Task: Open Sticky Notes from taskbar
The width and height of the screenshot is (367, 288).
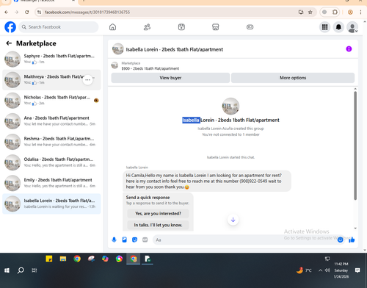Action: point(49,259)
